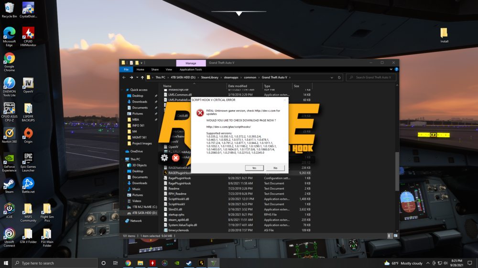
Task: Expand the address bar history dropdown
Action: (x=332, y=78)
